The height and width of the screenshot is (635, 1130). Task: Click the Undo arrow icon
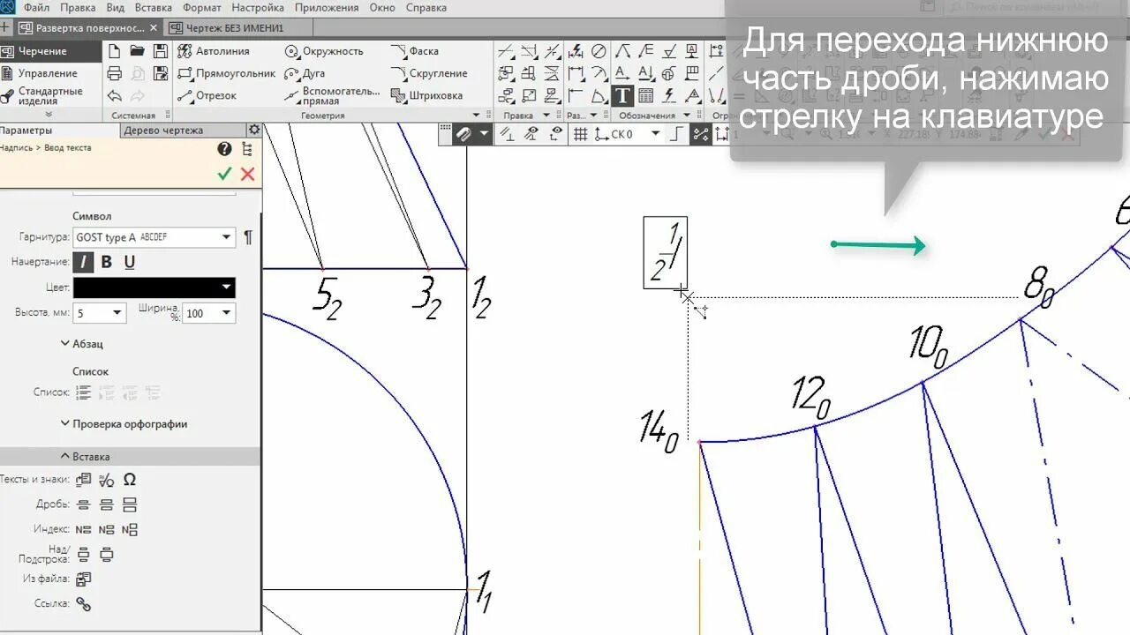(114, 95)
